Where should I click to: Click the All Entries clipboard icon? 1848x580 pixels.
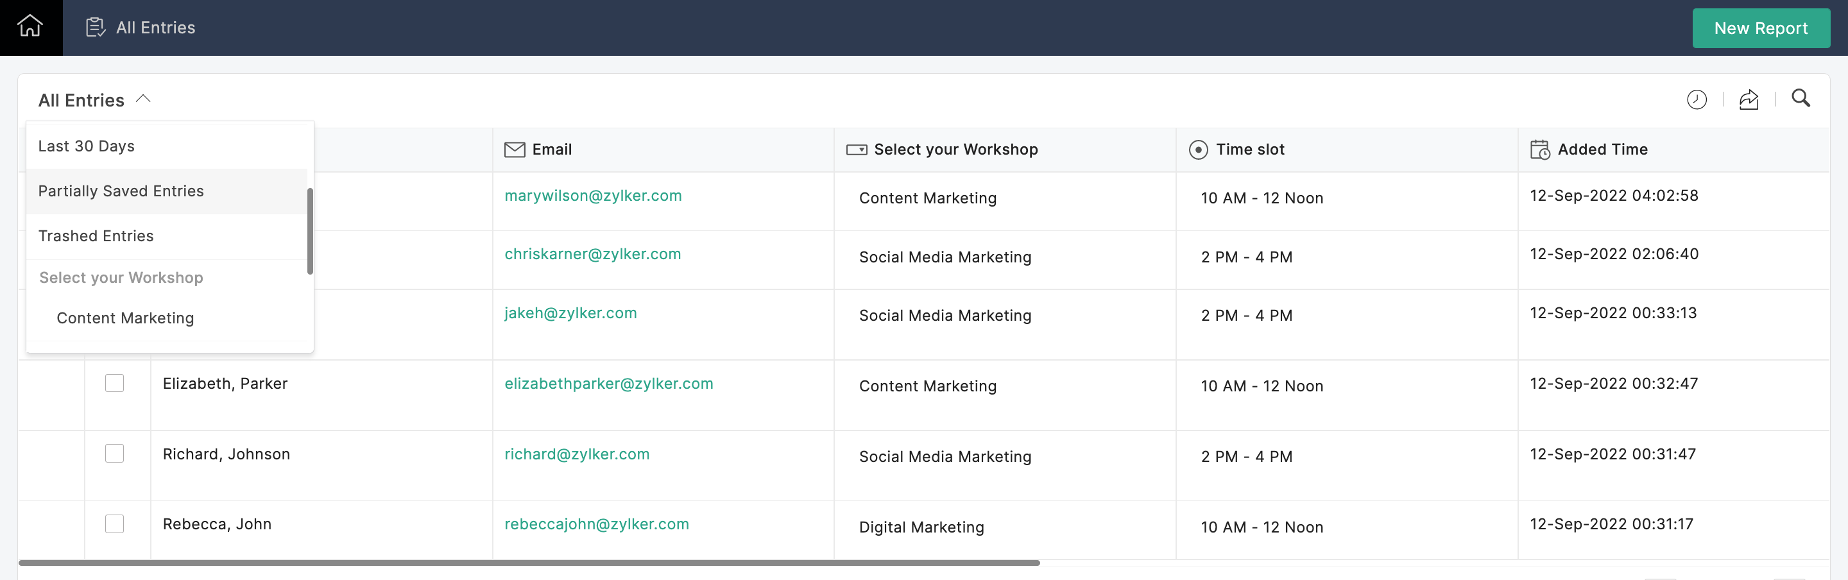(96, 27)
